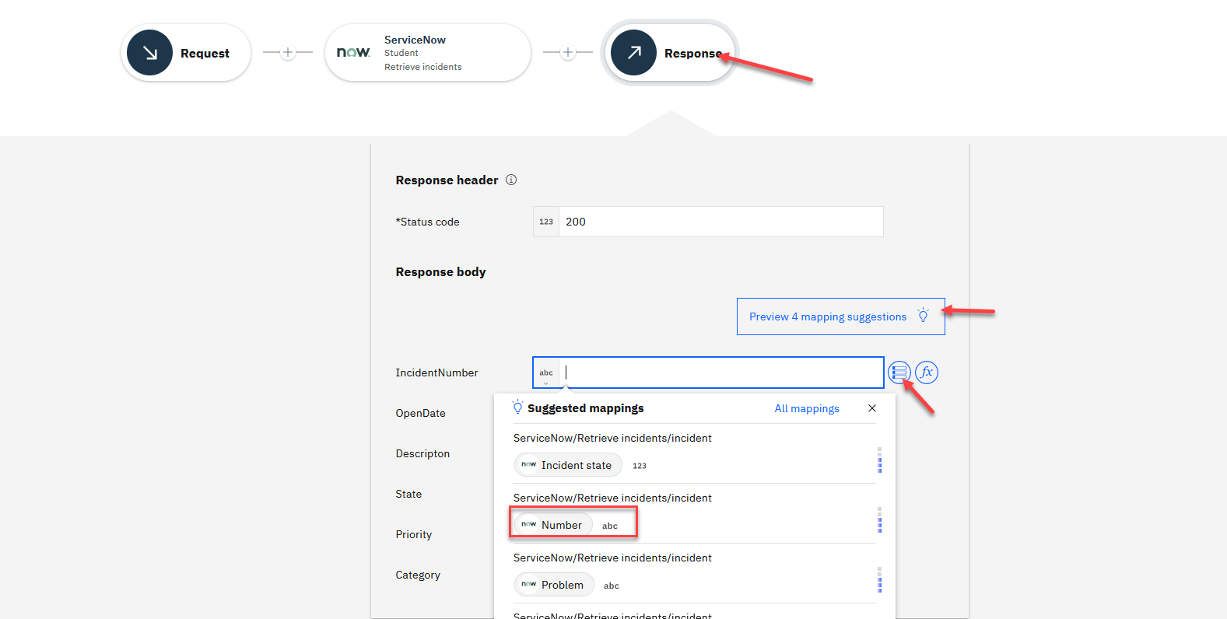This screenshot has height=619, width=1227.
Task: Click the Status code input field
Action: [720, 222]
